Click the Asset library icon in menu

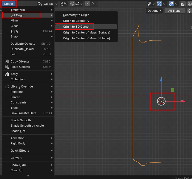tap(7, 74)
